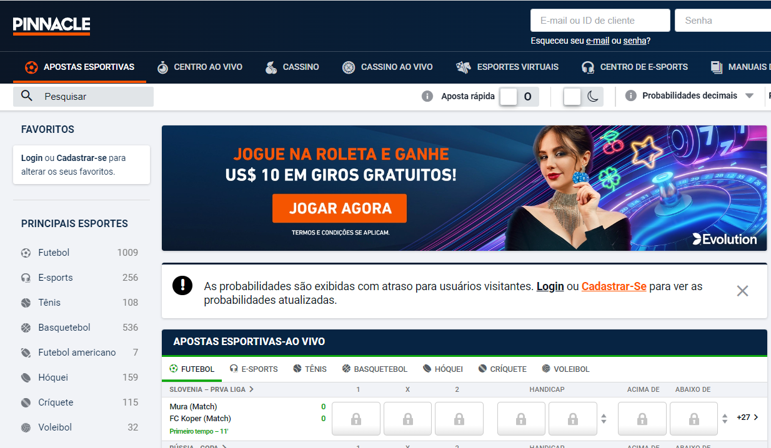Enable the Aposta rápida switch

click(509, 97)
